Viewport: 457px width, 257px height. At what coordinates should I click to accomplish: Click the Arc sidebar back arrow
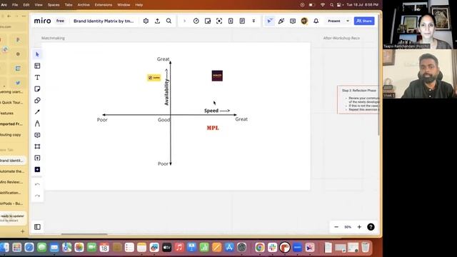point(9,16)
